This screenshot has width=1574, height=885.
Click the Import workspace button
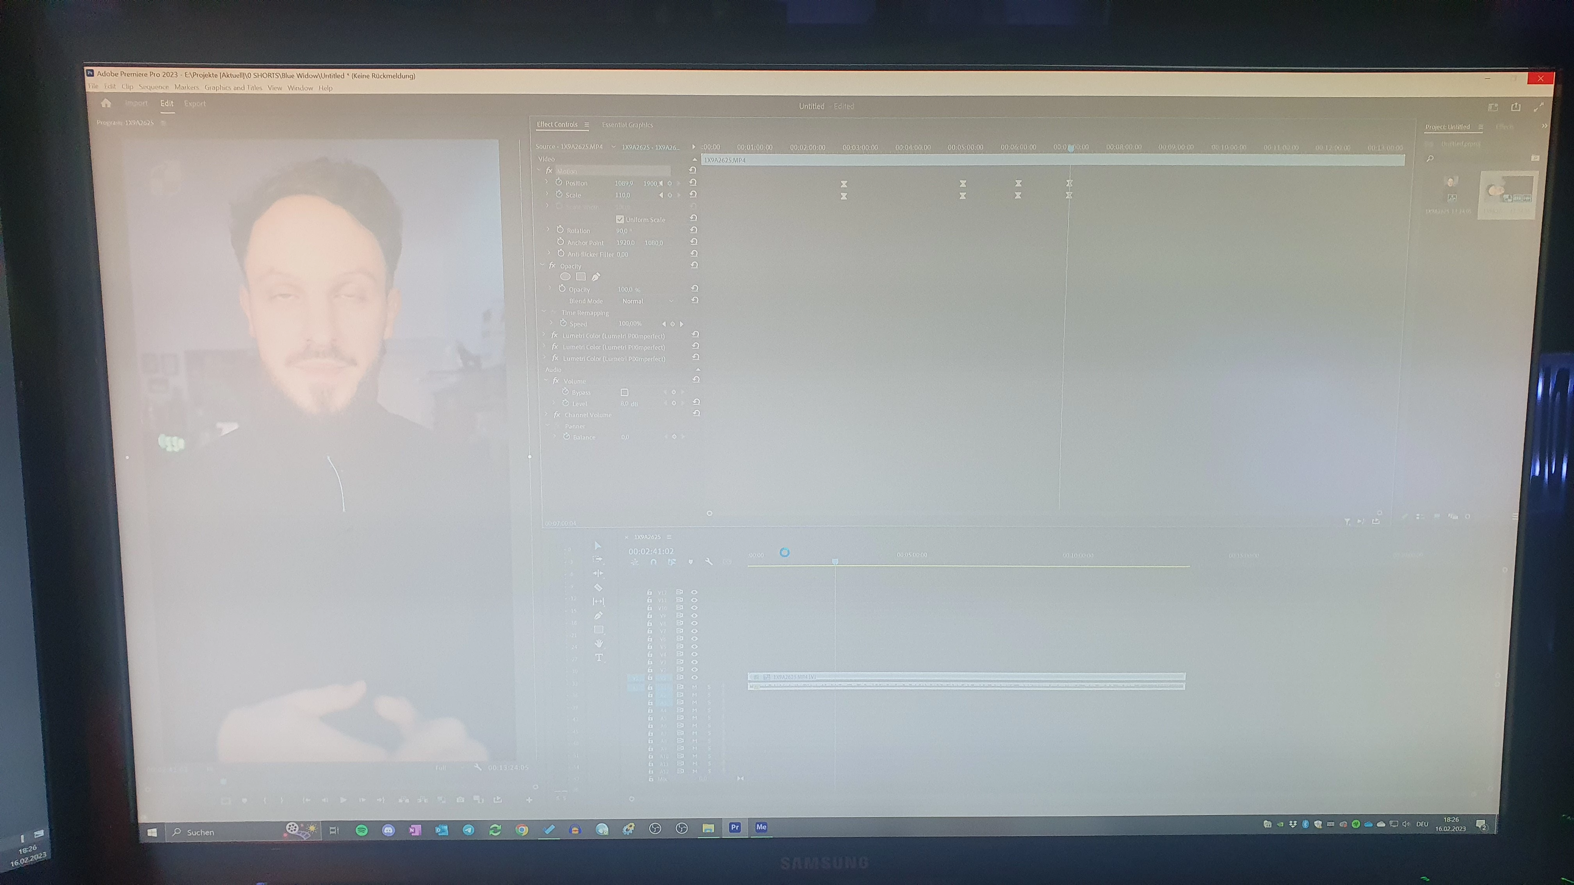[136, 103]
